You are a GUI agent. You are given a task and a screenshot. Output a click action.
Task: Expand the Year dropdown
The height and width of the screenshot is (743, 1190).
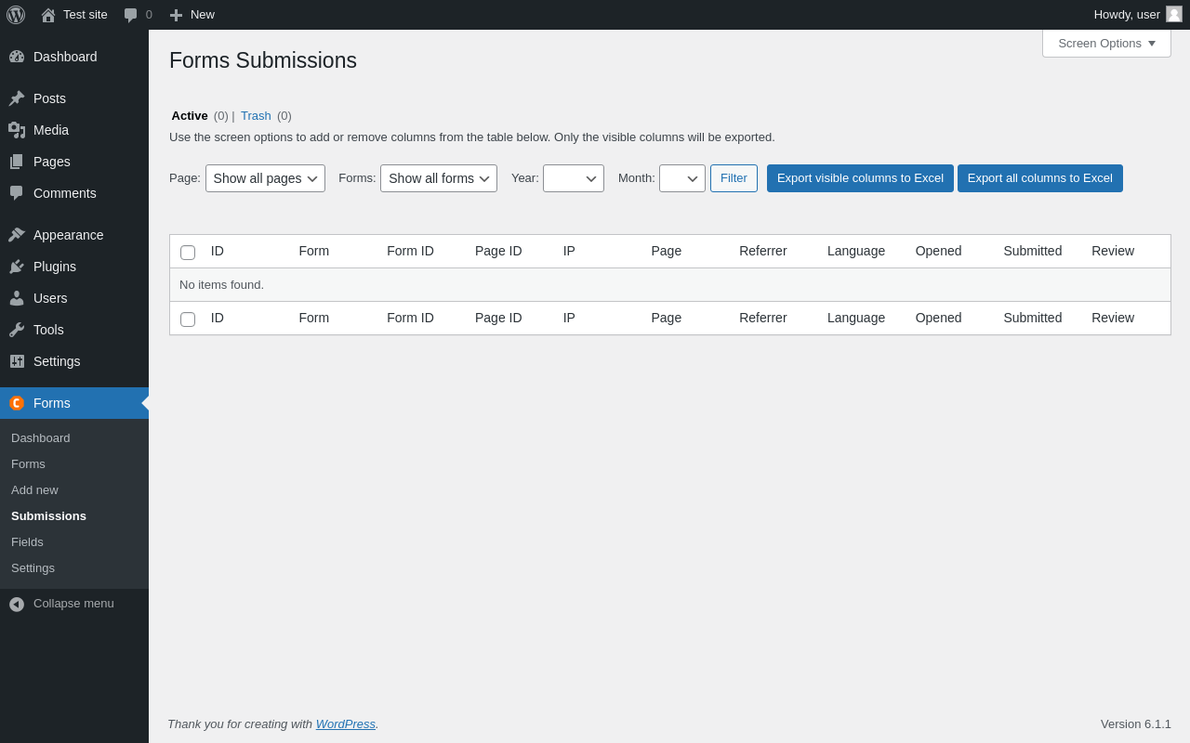[x=574, y=178]
